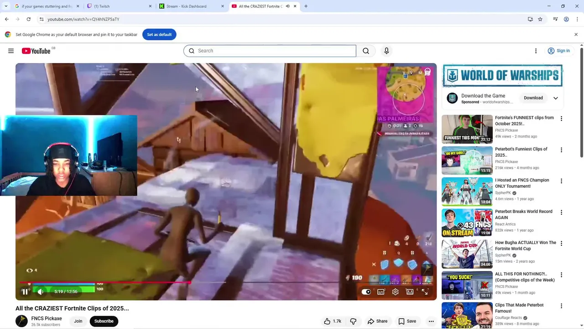Open the FNCS Pickaxe channel name link
Image resolution: width=584 pixels, height=329 pixels.
[x=47, y=318]
